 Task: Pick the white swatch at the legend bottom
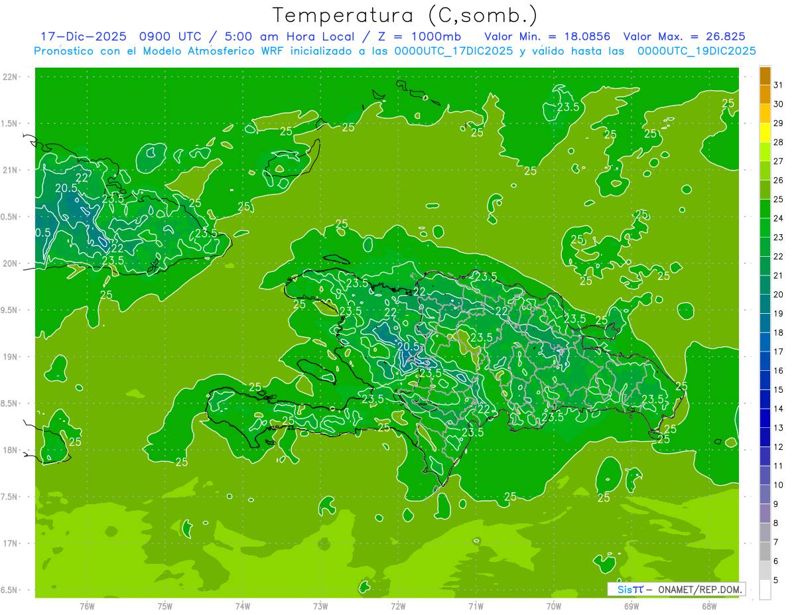[x=765, y=590]
